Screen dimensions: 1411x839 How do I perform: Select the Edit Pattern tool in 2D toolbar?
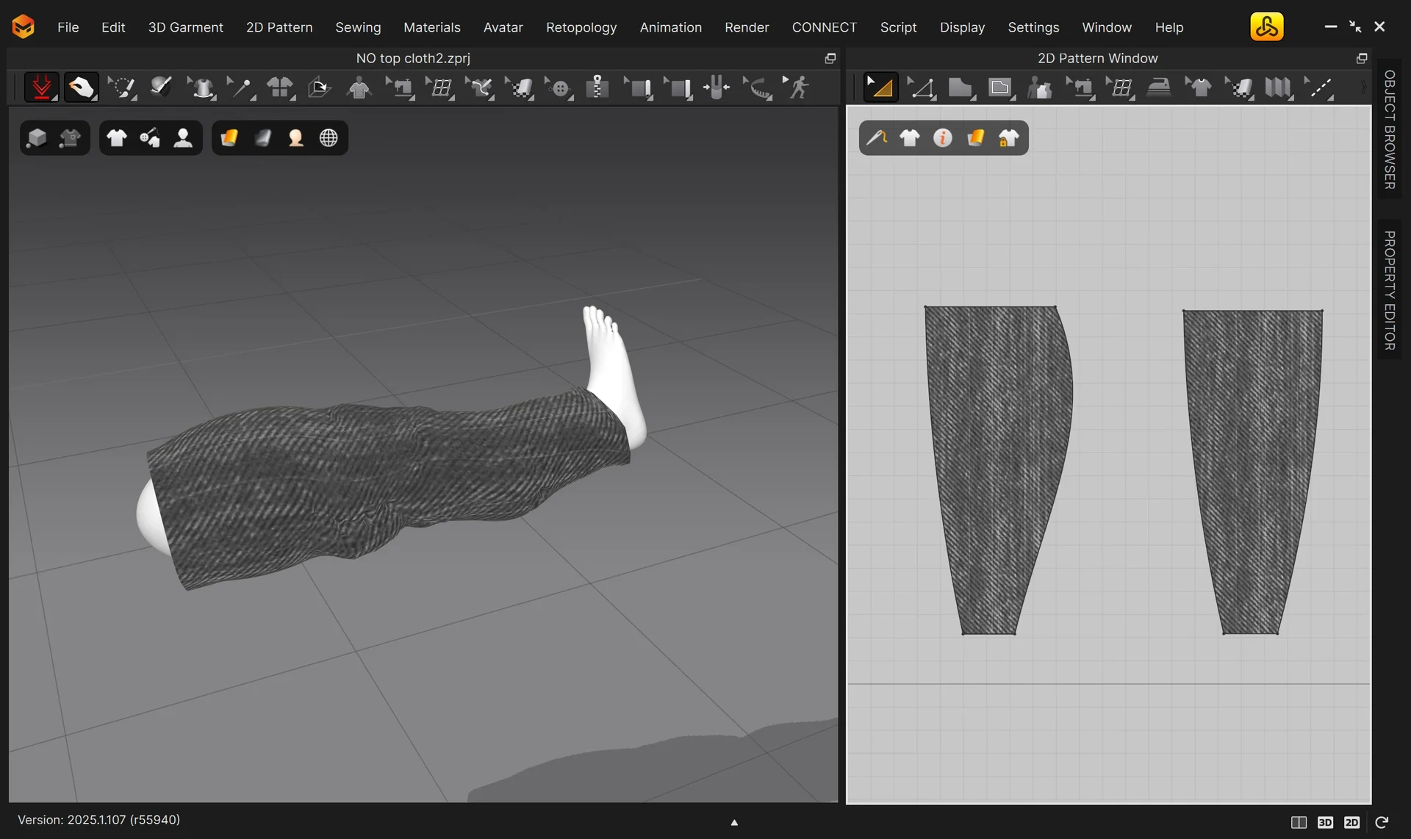880,87
